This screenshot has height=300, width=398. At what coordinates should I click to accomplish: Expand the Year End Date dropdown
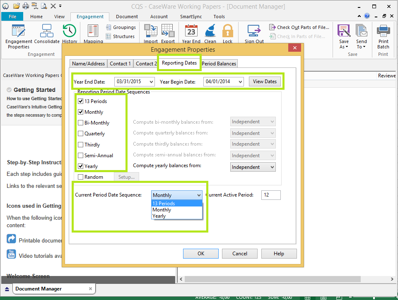coord(150,82)
